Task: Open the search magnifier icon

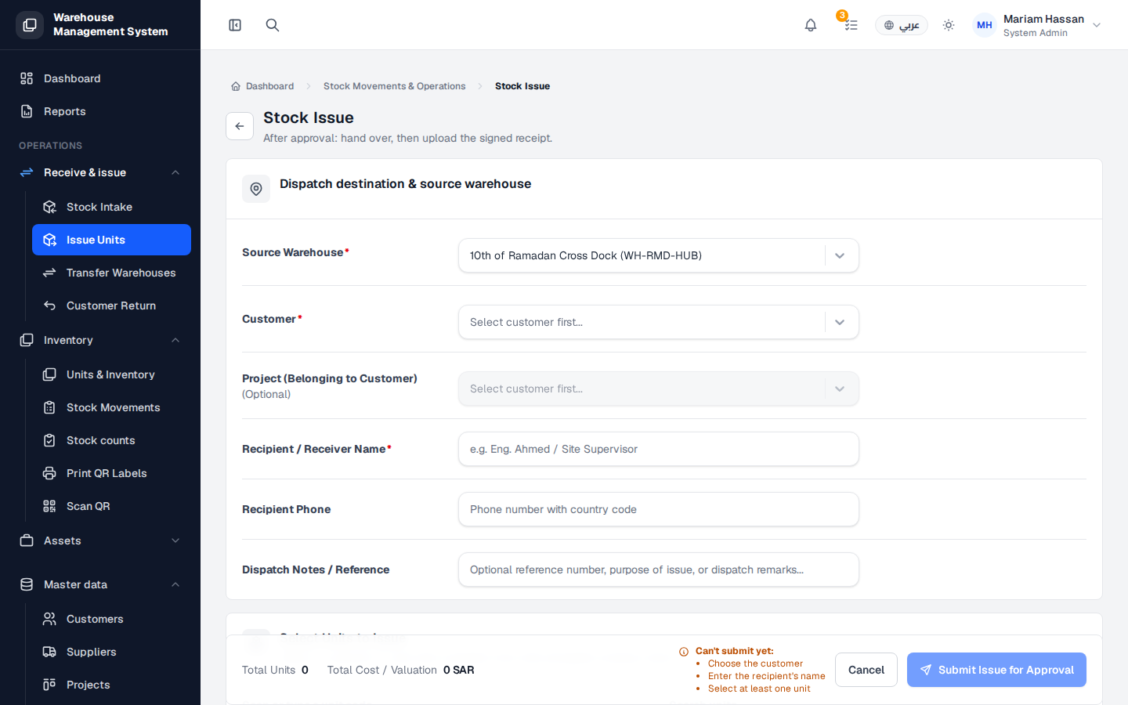Action: coord(273,25)
